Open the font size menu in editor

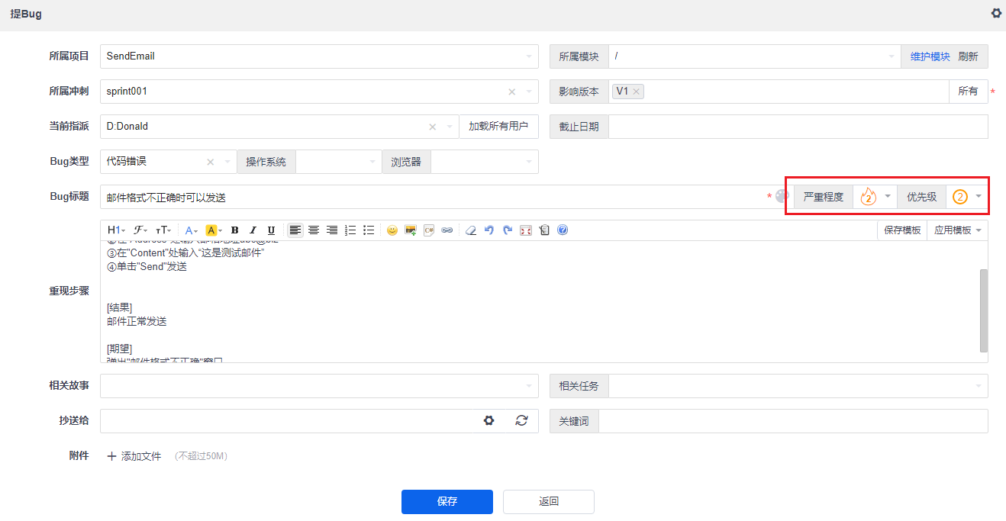point(163,230)
